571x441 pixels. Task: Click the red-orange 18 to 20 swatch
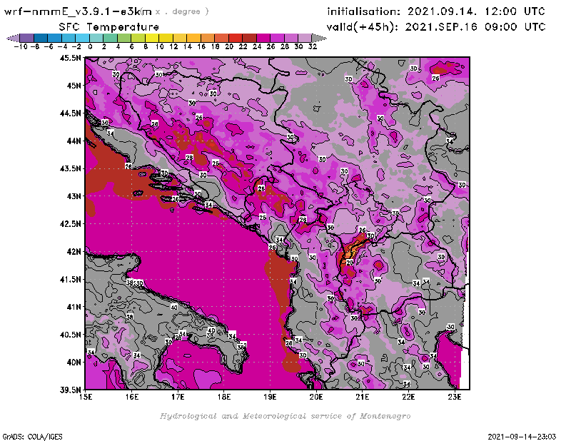coord(221,38)
